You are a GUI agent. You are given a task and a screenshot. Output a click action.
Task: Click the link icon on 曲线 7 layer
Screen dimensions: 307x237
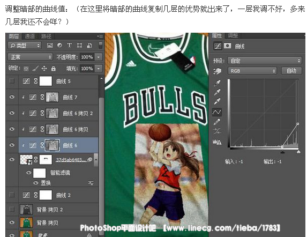(x=42, y=97)
